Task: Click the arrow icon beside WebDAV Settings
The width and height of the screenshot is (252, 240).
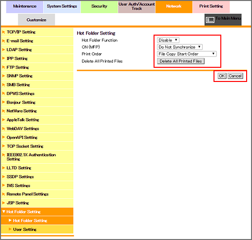Action: click(3, 128)
